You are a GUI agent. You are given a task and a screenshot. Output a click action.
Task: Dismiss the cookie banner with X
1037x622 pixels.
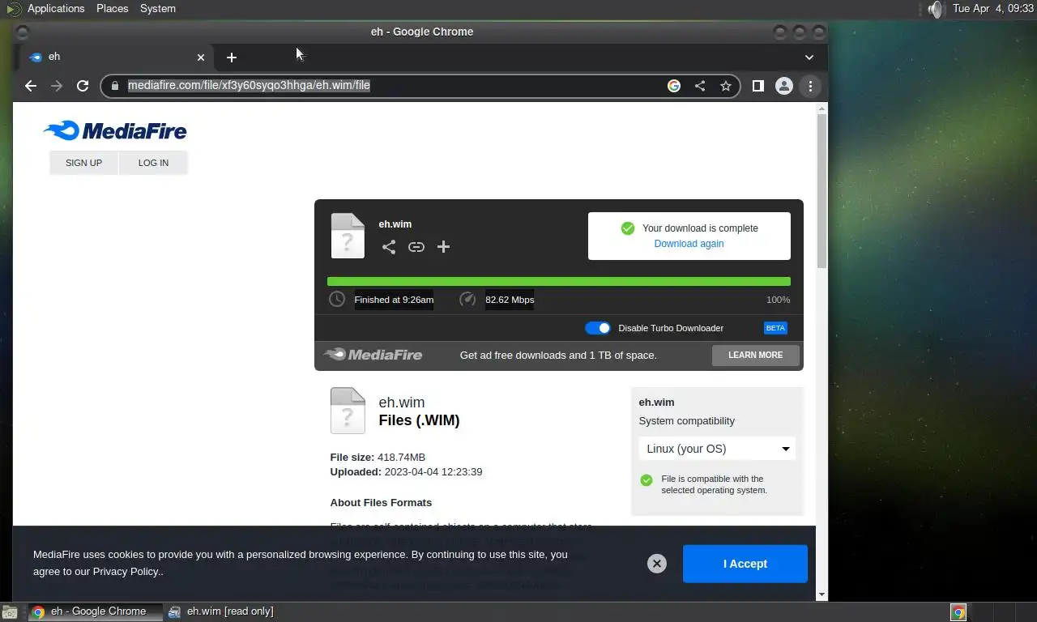pyautogui.click(x=657, y=564)
